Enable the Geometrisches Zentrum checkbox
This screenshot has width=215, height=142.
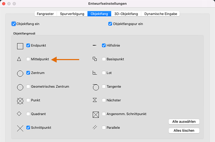click(x=28, y=86)
